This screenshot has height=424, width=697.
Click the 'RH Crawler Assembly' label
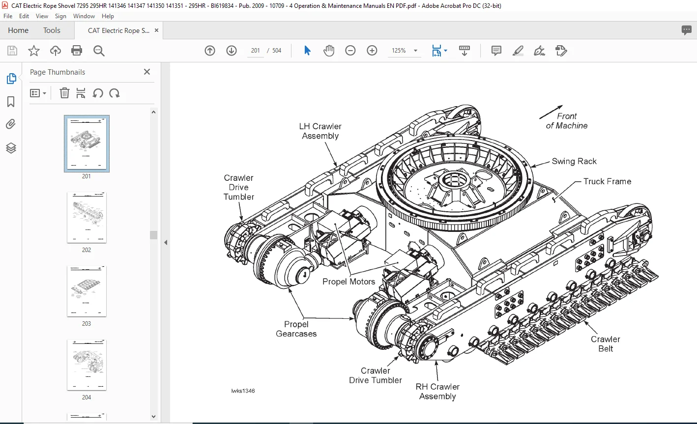(x=437, y=392)
